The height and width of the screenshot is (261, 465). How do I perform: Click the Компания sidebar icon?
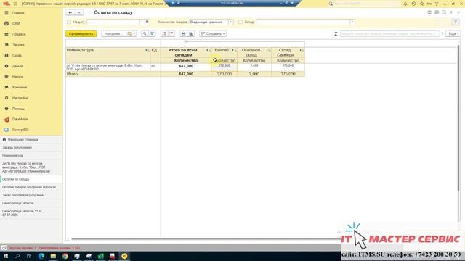[7, 87]
